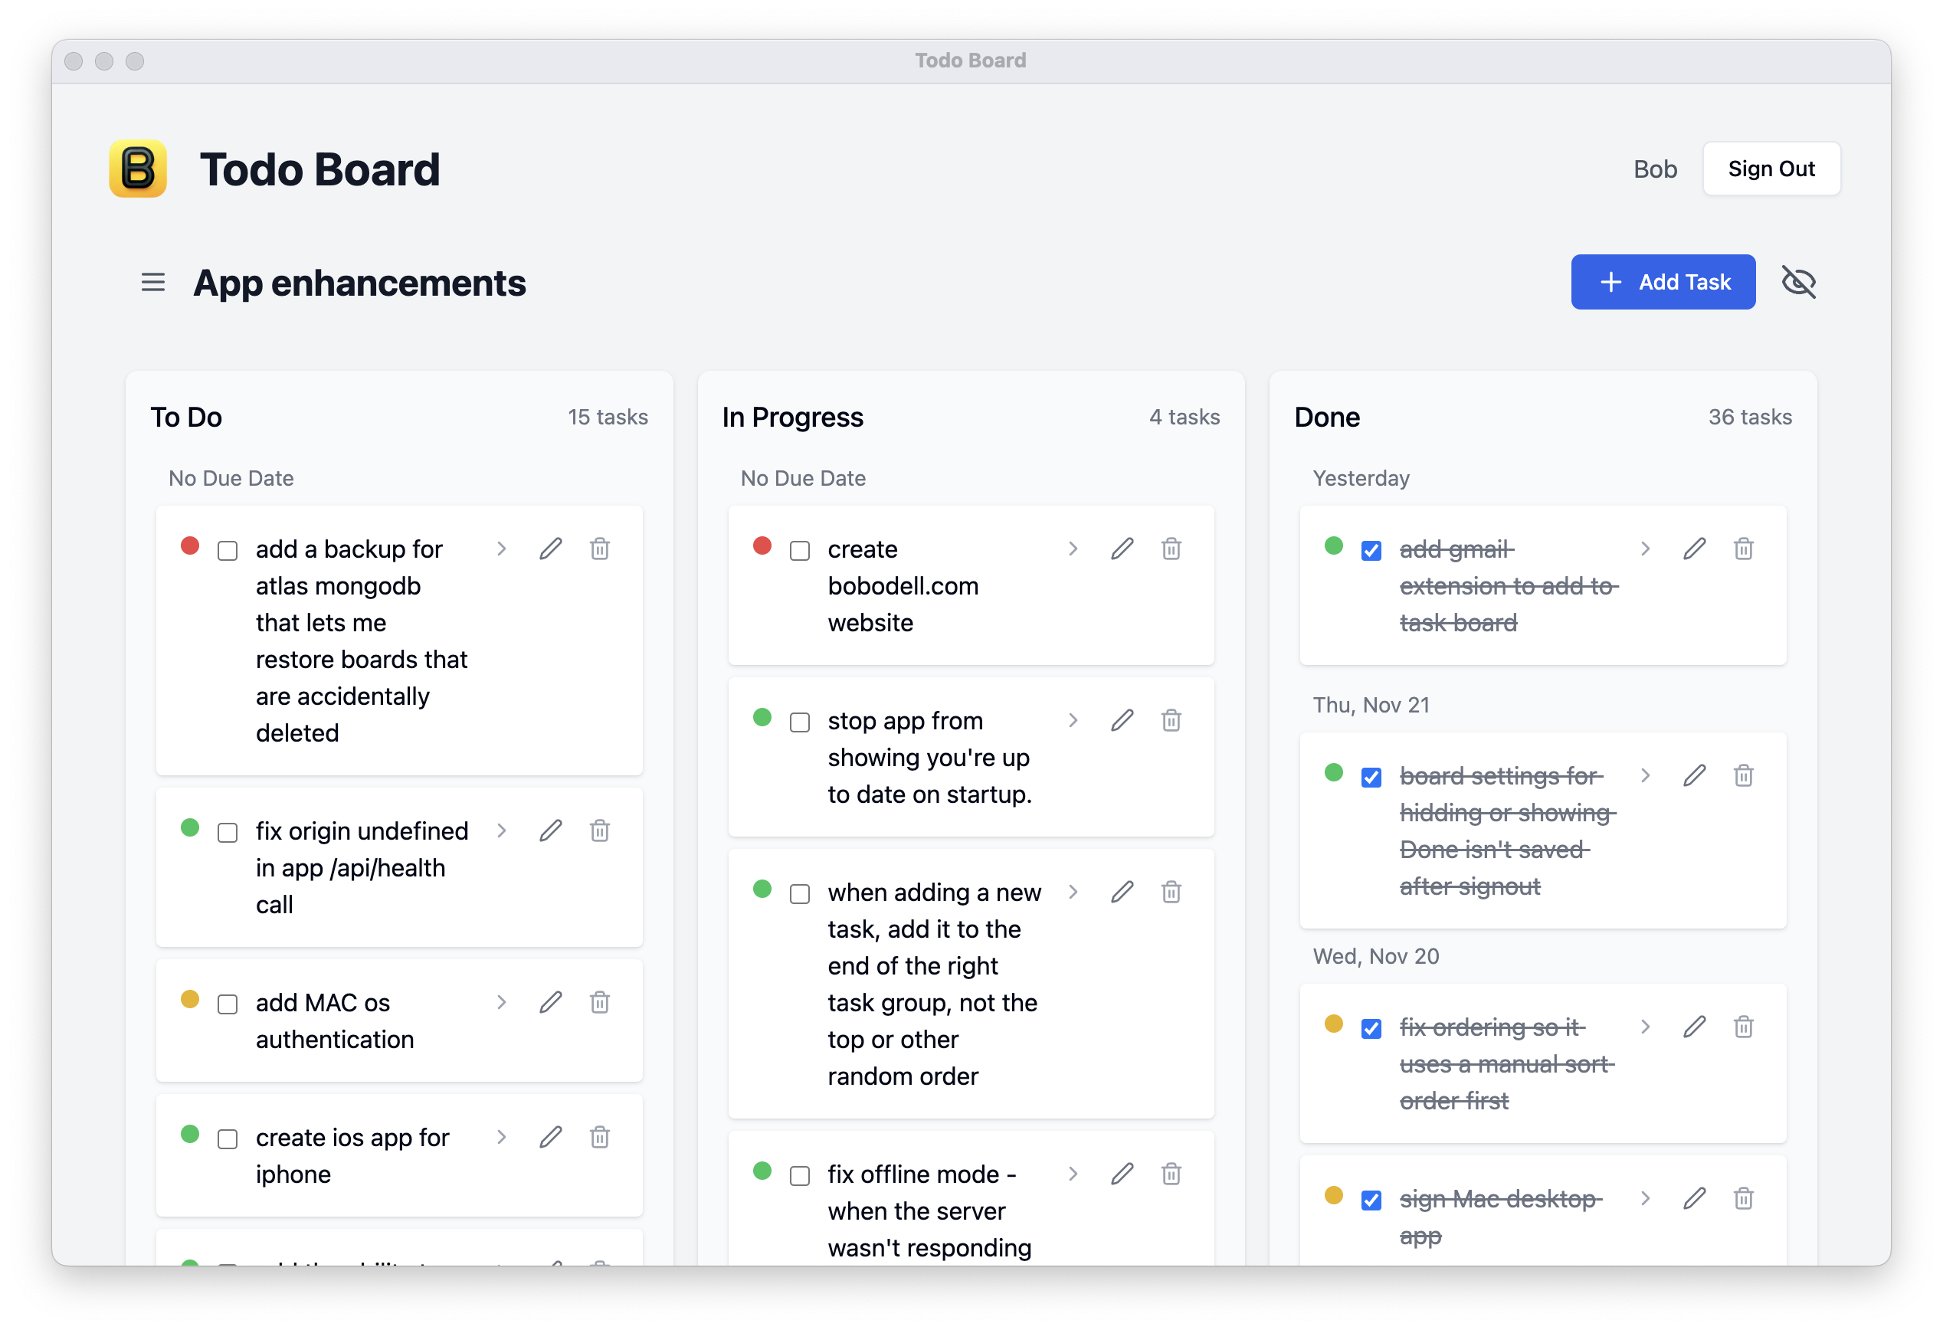Toggle the checkbox on 'add MAC os authentication'
This screenshot has width=1943, height=1330.
(x=228, y=1004)
